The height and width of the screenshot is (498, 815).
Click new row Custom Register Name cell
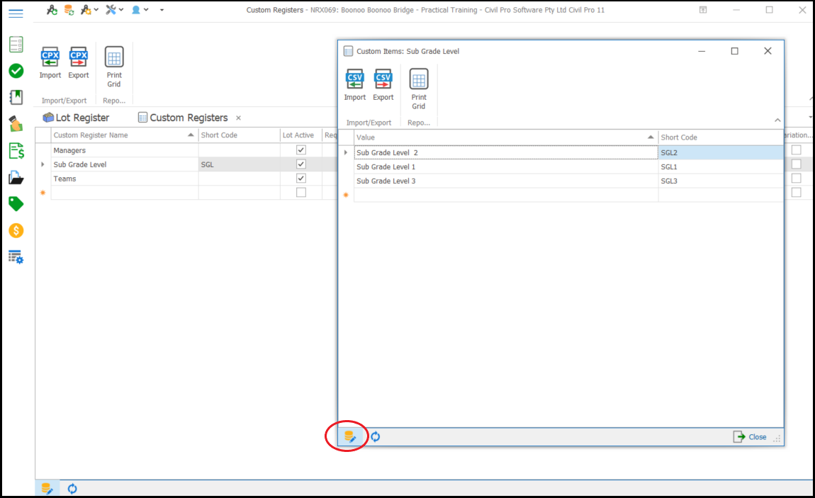point(124,192)
